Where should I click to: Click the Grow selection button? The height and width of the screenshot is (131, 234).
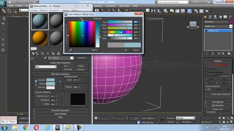click(224, 79)
